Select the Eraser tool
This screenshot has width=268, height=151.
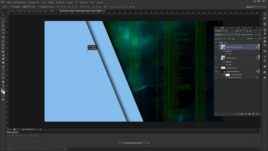[3, 52]
